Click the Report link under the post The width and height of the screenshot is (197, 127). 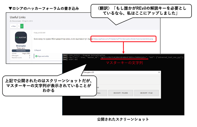[38, 50]
